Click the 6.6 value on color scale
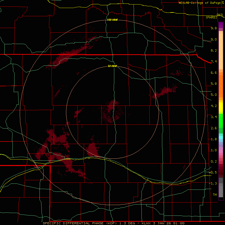 (214, 72)
